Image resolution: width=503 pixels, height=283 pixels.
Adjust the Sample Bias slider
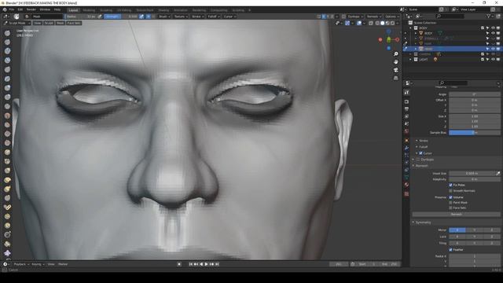point(475,133)
